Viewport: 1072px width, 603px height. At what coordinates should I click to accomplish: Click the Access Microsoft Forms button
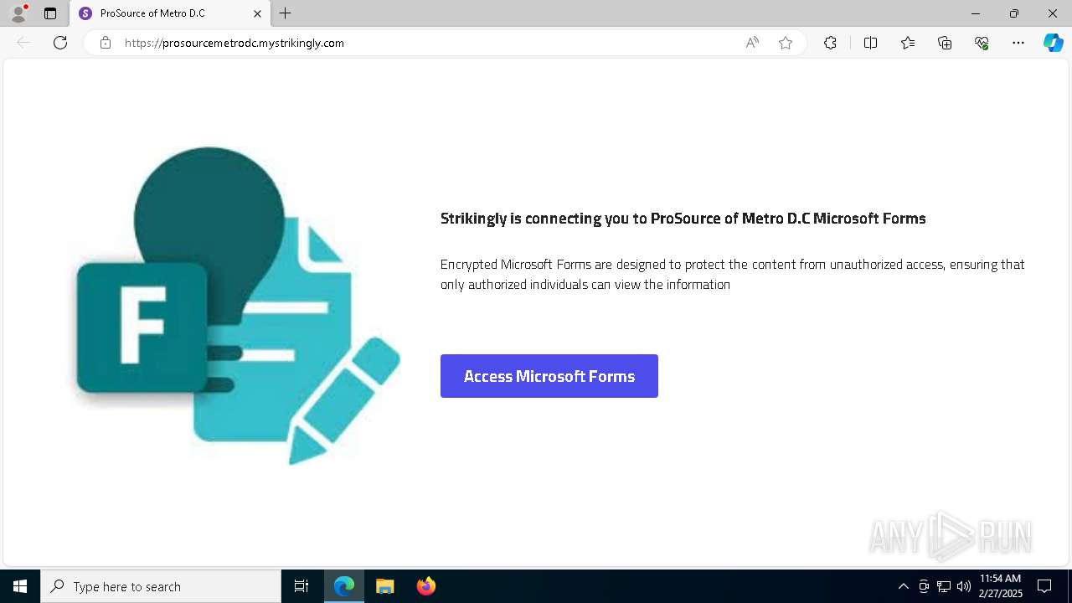tap(549, 376)
